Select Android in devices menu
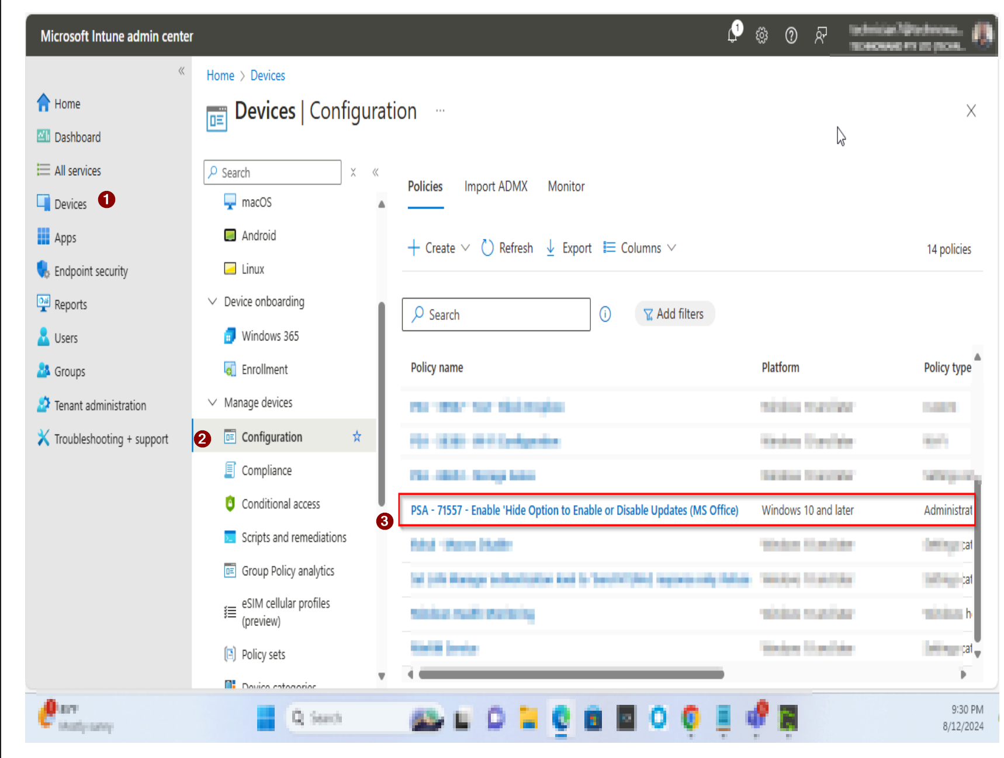The width and height of the screenshot is (1004, 758). tap(250, 235)
